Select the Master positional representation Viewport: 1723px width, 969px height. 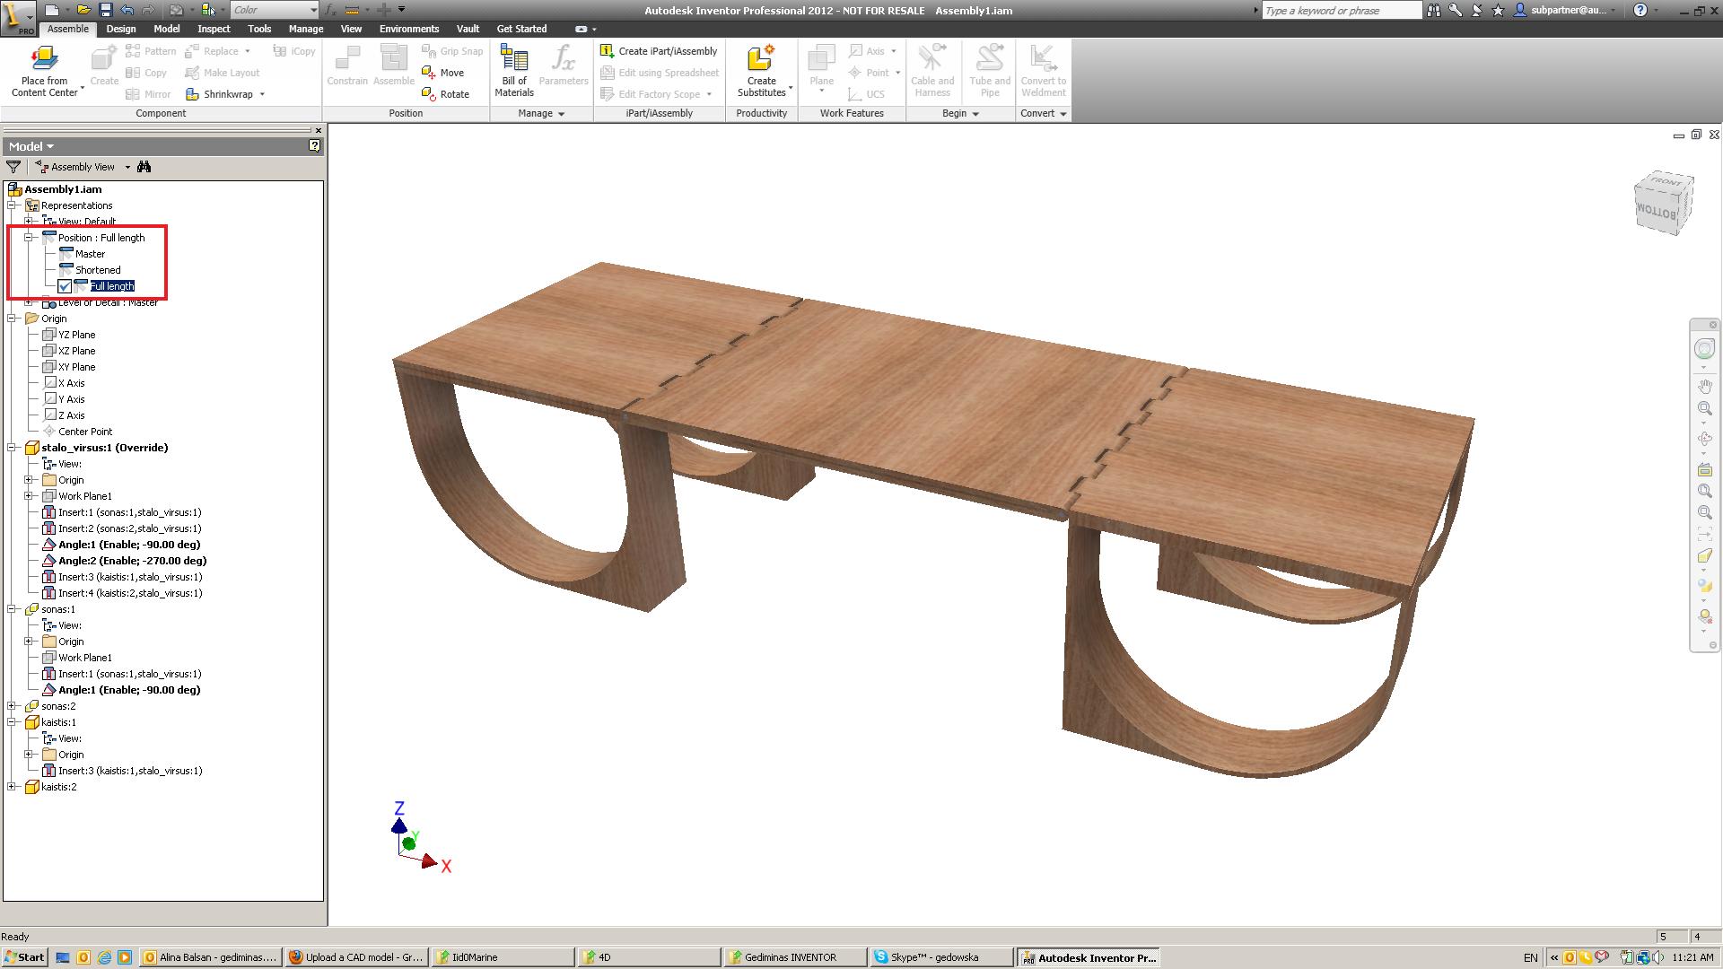point(90,254)
